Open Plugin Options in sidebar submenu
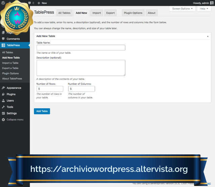215x187 pixels. tap(10, 73)
